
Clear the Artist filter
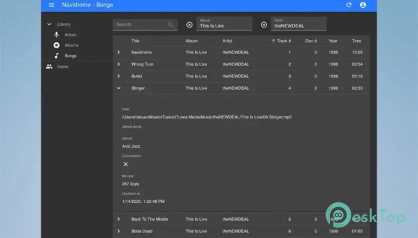point(264,25)
